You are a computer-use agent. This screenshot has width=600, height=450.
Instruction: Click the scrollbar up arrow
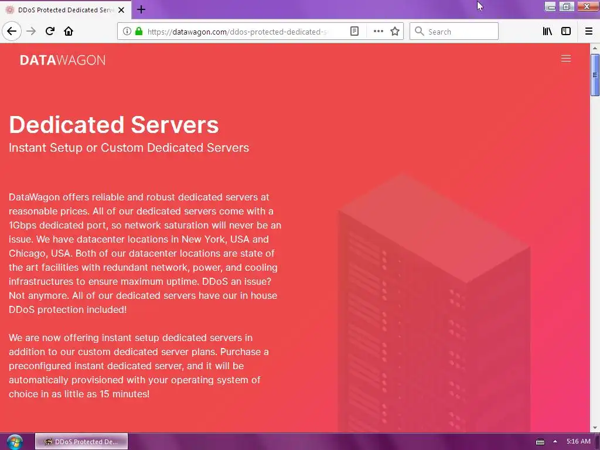595,48
